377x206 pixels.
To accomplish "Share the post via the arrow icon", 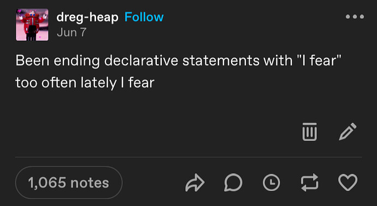I will [x=195, y=183].
